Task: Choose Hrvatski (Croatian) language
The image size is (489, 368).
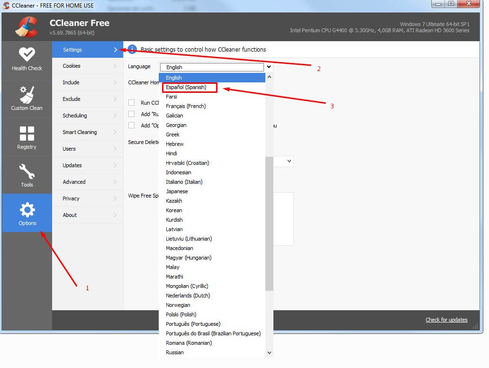Action: click(x=212, y=163)
